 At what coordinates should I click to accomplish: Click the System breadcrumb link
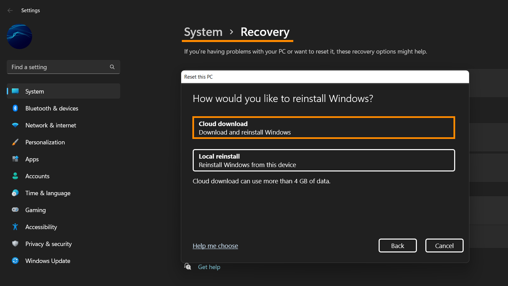coord(203,32)
